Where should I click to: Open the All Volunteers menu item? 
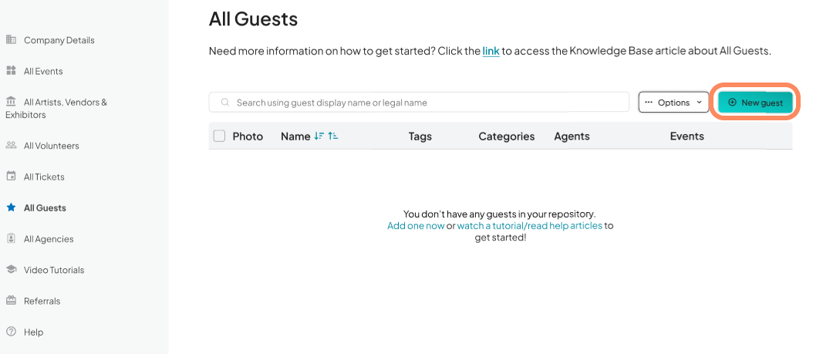(52, 146)
